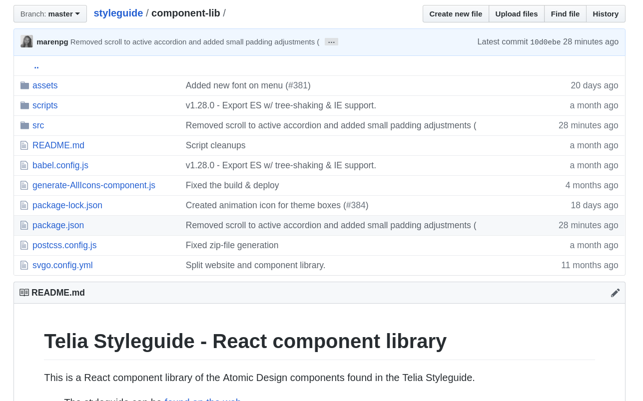Screen dimensions: 643x401
Task: Open the marenpg author profile link
Action: tap(52, 42)
